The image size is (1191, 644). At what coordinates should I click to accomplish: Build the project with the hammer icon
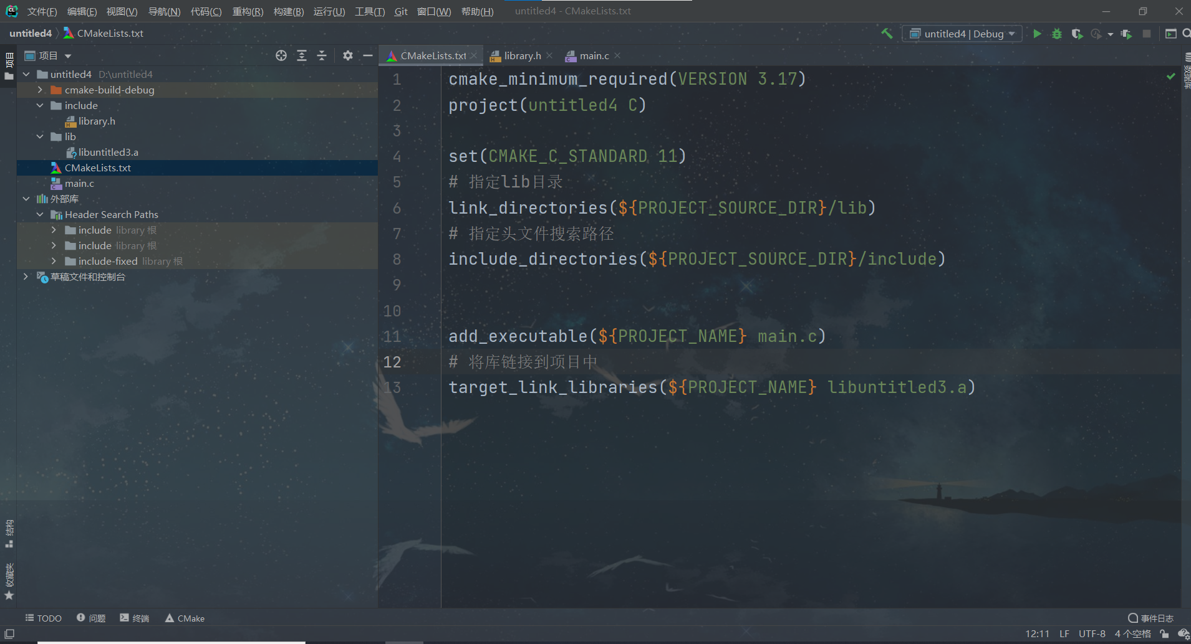[887, 34]
